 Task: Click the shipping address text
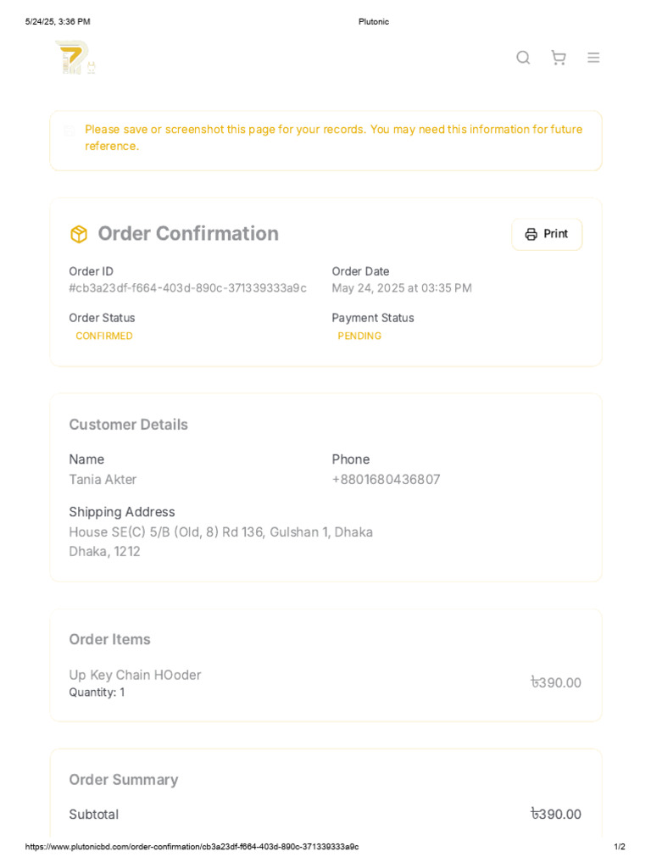[220, 541]
